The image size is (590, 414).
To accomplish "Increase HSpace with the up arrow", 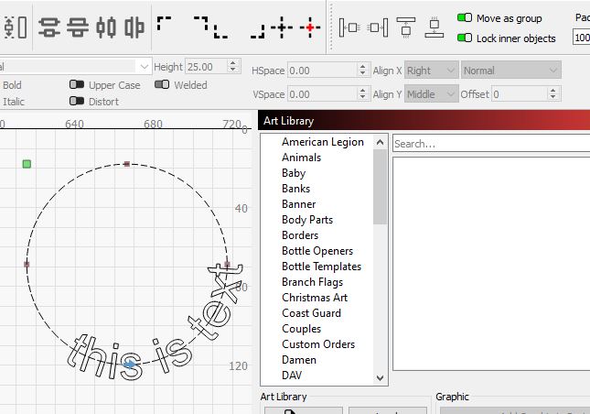I will (362, 67).
